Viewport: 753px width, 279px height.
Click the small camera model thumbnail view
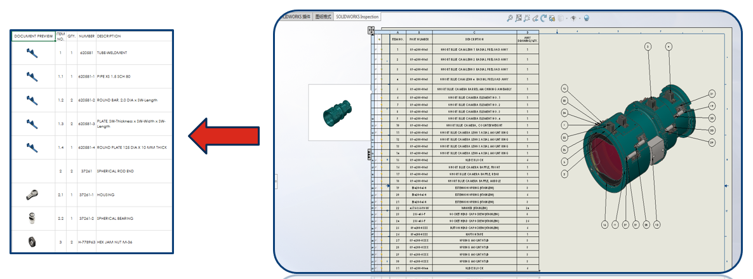(338, 112)
